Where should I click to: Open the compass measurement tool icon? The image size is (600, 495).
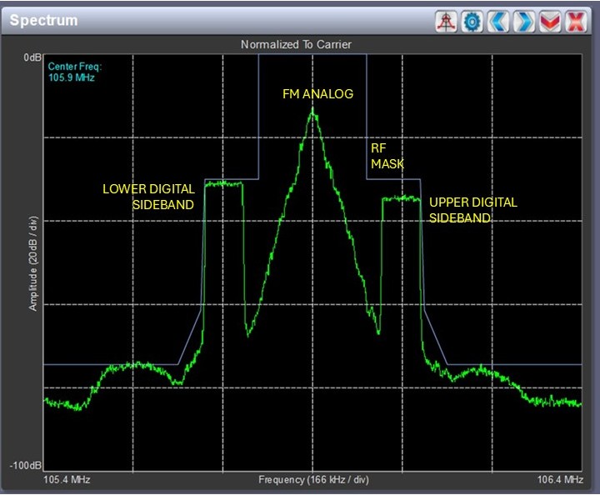(x=447, y=21)
